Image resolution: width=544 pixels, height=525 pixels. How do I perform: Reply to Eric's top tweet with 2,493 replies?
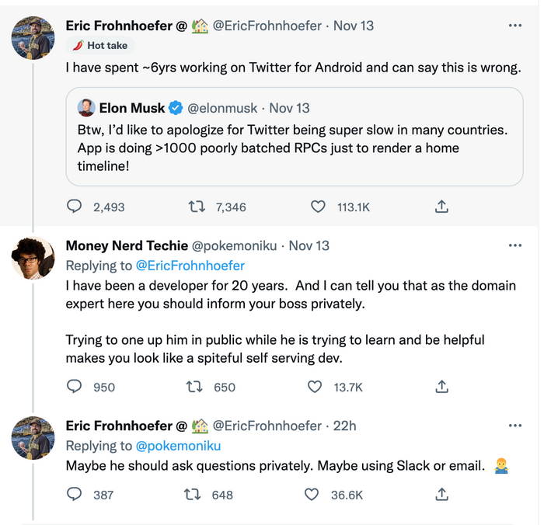point(75,207)
